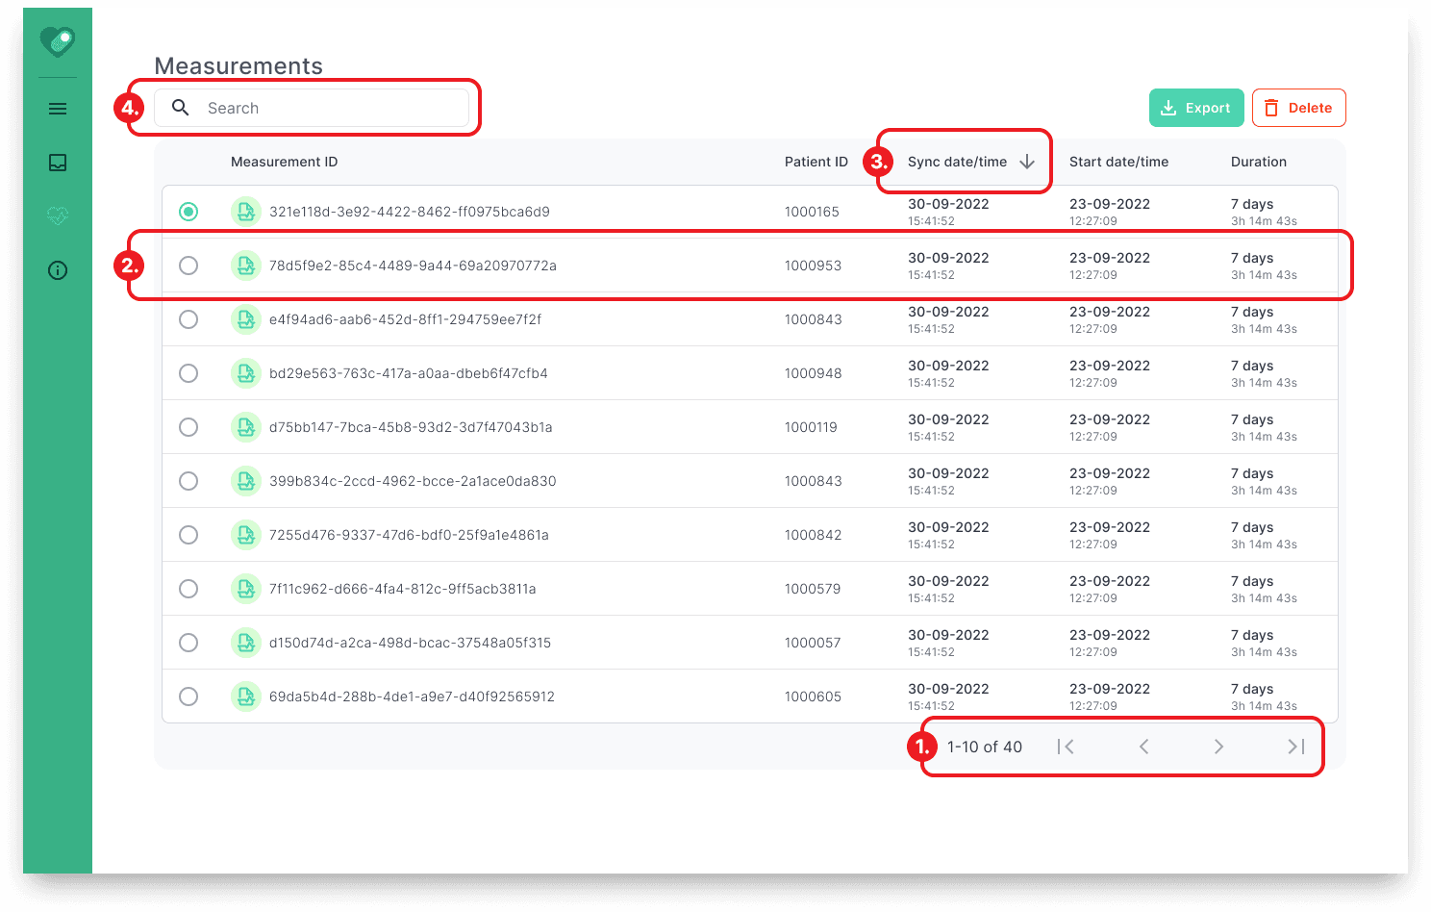This screenshot has height=912, width=1431.
Task: Select radio for patient 1000579 row
Action: tap(188, 589)
